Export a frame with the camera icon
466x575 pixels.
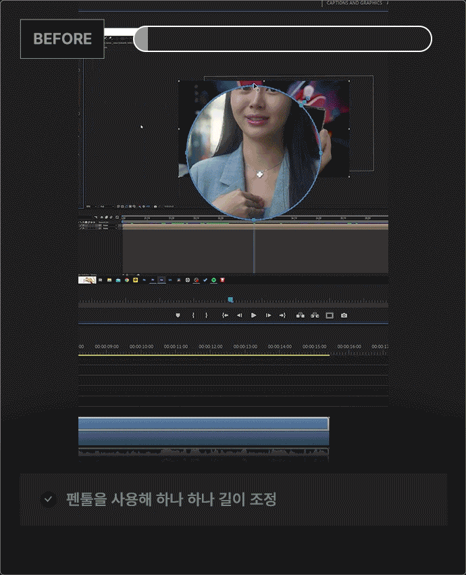344,316
